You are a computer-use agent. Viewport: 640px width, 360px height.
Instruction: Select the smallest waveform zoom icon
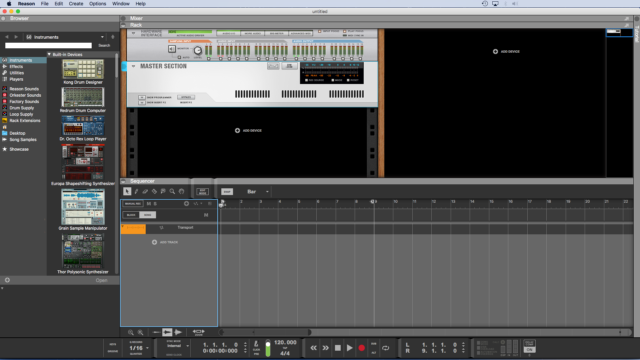pyautogui.click(x=156, y=332)
